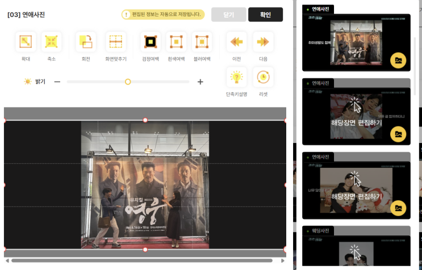Click the 리셋 reset clock icon
422x270 pixels.
click(263, 77)
